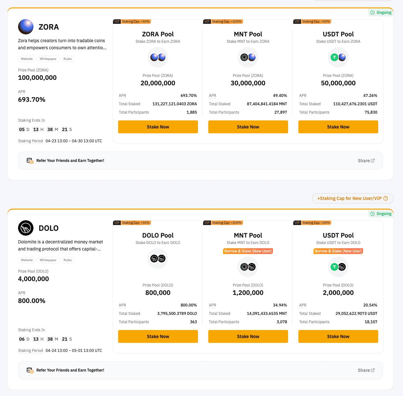Click the Staking Cap: +100% tag on MNT Pool
This screenshot has height=396, width=403.
pos(227,22)
